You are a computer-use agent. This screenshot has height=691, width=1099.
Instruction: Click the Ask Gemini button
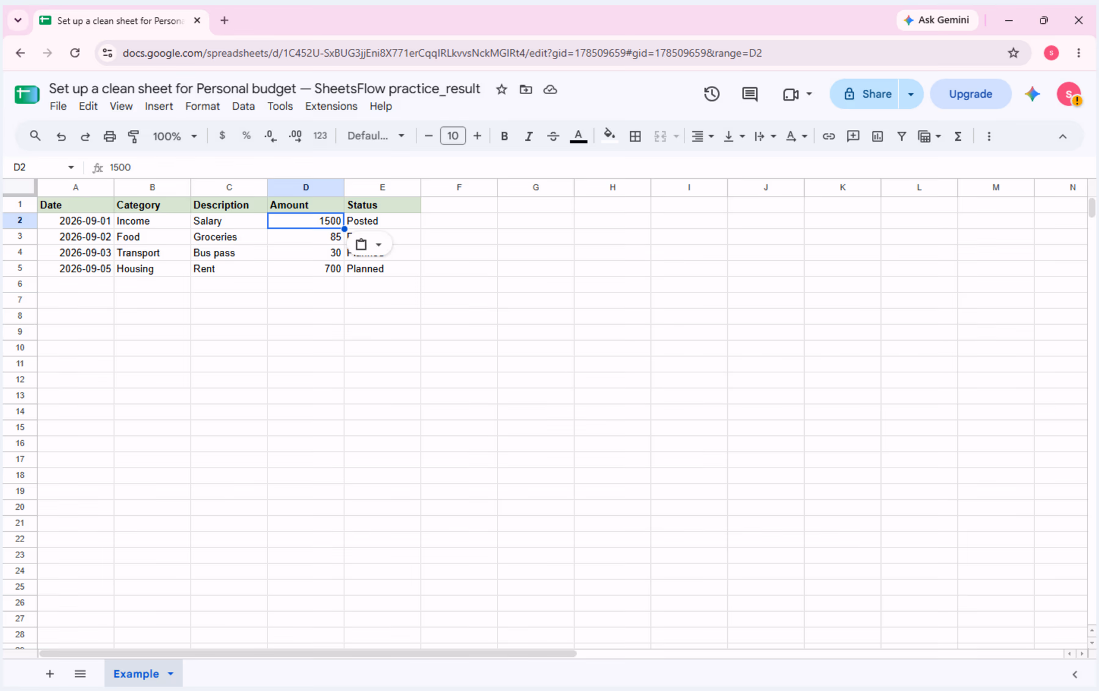(x=937, y=20)
